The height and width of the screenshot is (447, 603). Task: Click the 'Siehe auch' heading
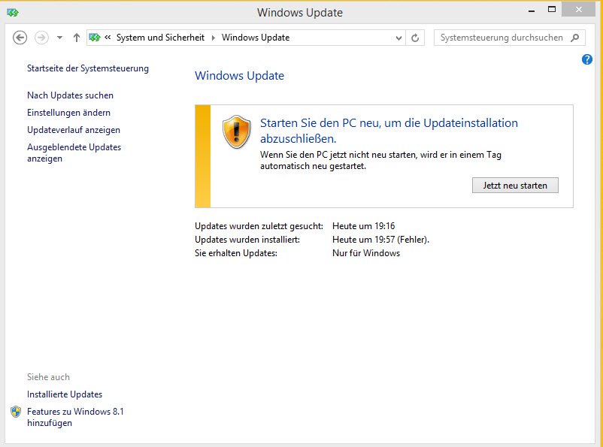point(48,377)
